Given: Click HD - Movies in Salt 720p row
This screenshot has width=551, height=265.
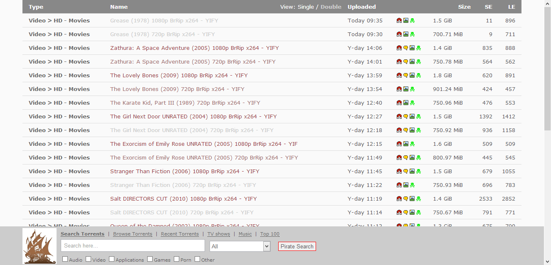Looking at the screenshot, I should [x=72, y=212].
